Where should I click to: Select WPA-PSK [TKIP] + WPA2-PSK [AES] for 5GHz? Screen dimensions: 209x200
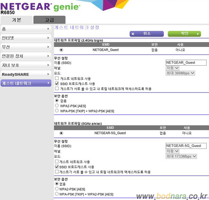click(x=57, y=194)
